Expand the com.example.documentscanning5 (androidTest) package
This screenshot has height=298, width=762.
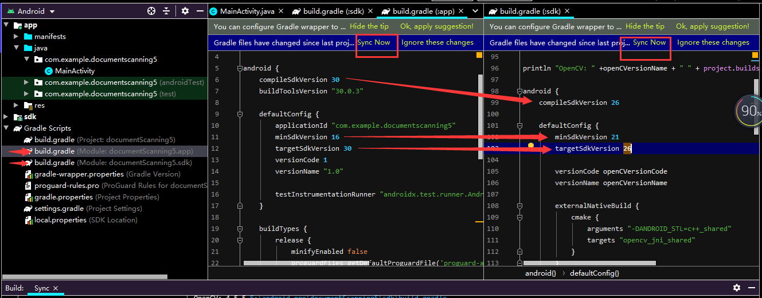click(26, 83)
